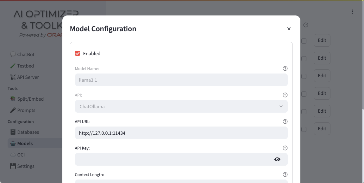Open the three-dot main menu
364x183 pixels.
click(x=352, y=12)
